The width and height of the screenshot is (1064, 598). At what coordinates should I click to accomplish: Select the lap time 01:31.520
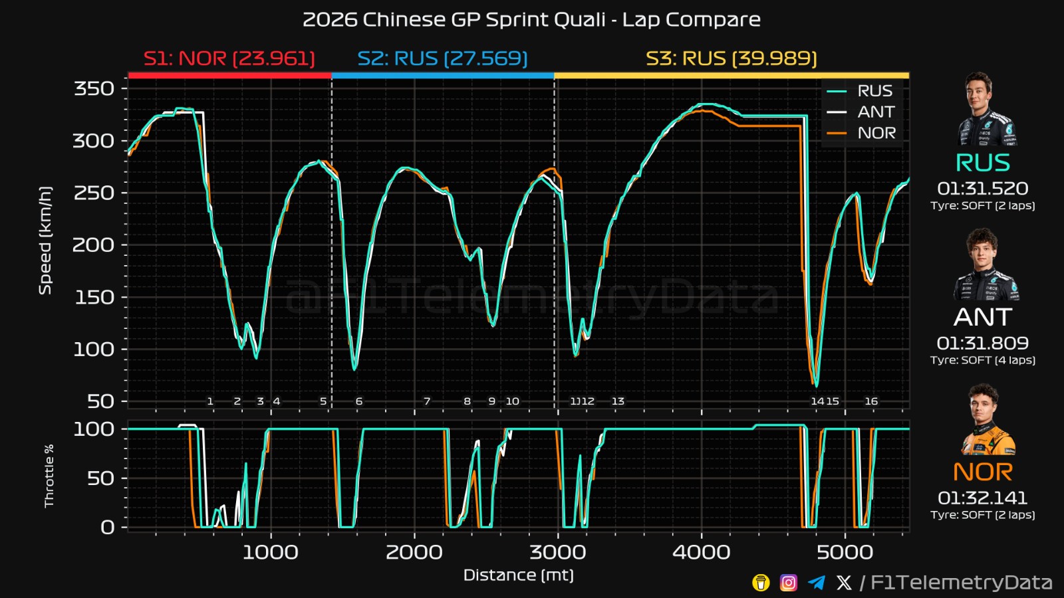(983, 189)
